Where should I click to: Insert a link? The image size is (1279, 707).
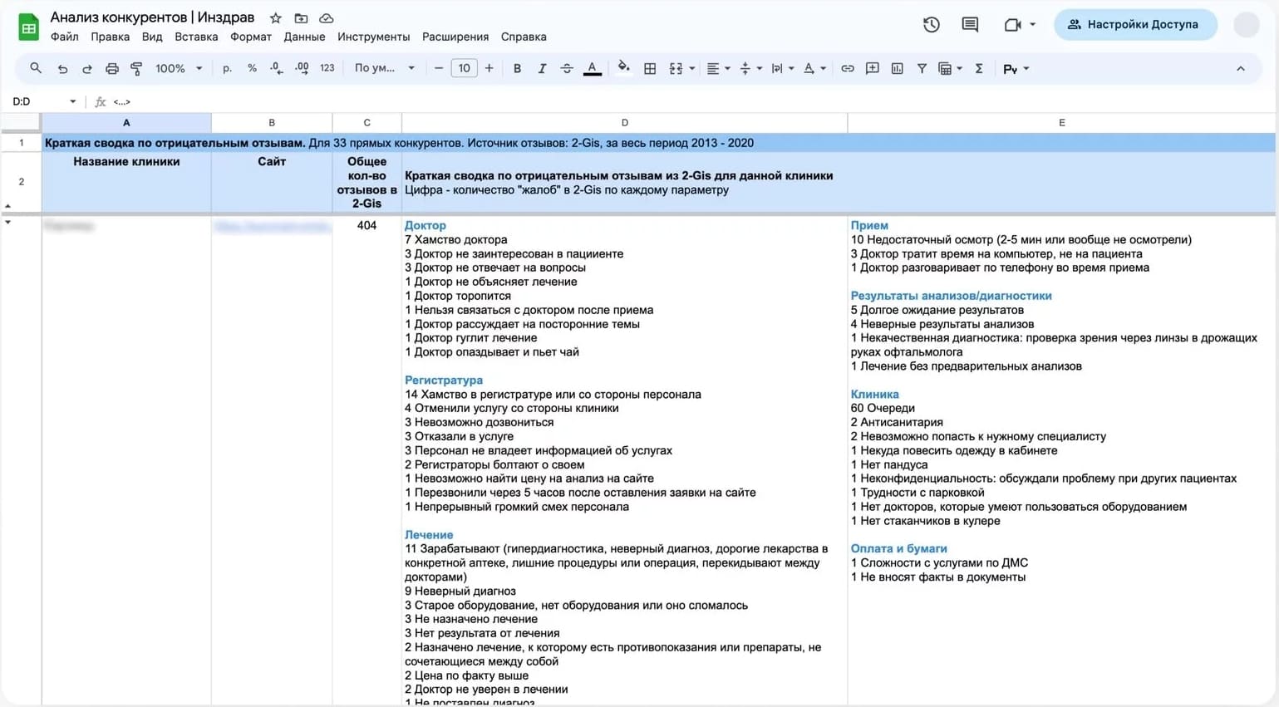(847, 69)
